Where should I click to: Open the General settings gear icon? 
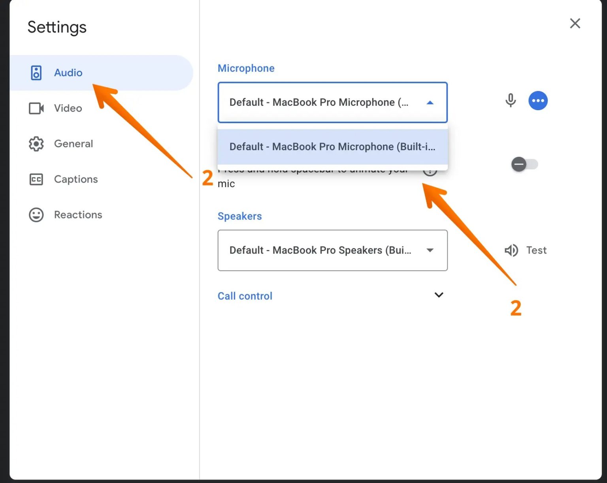(x=36, y=144)
